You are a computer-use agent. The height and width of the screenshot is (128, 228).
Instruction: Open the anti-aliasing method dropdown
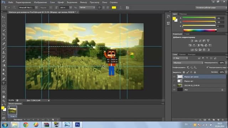(87, 7)
